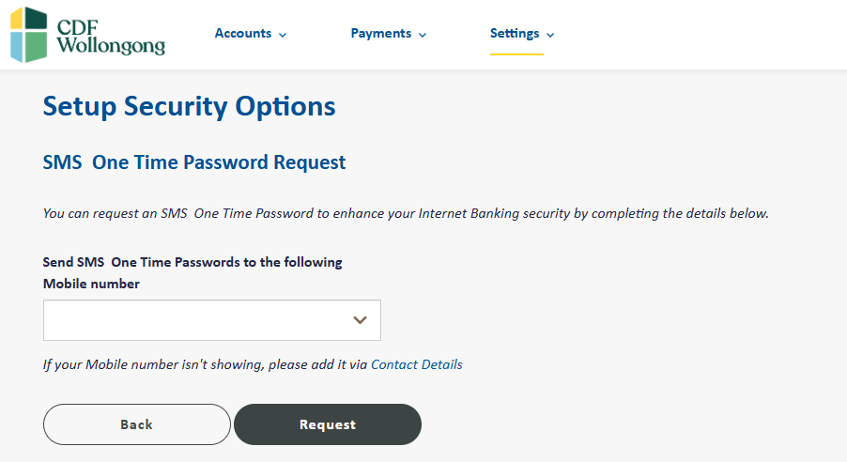
Task: Click the yellow underline beneath Settings
Action: 516,54
